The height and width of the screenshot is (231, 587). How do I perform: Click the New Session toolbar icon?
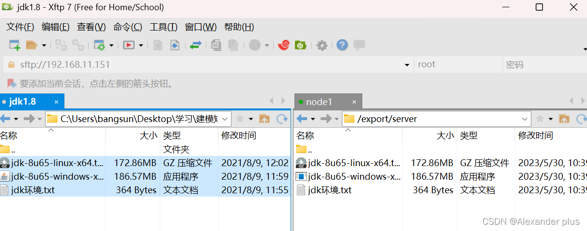pyautogui.click(x=15, y=45)
